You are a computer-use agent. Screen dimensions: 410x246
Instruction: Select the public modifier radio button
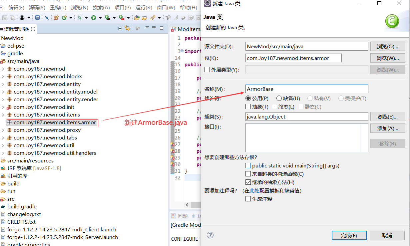pyautogui.click(x=248, y=99)
